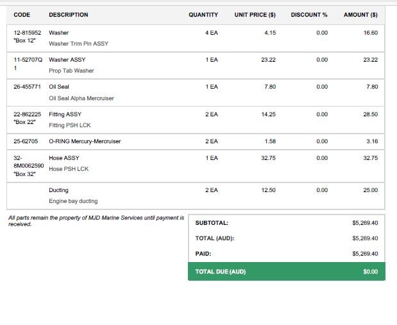The image size is (397, 325).
Task: Click the Engine bay ducting description
Action: pyautogui.click(x=73, y=201)
